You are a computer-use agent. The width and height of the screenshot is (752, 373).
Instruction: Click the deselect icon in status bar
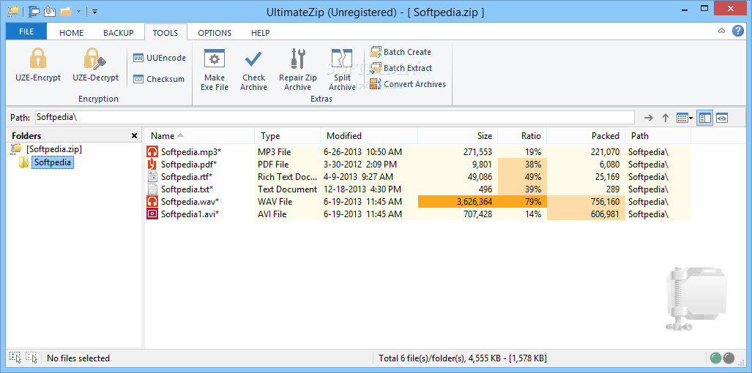point(31,357)
